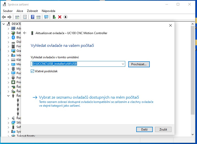Select the 'Sys' system devices tree row
The width and height of the screenshot is (197, 144).
[x=18, y=132]
